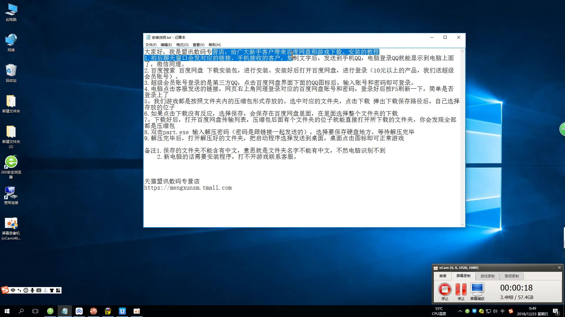Maximize the Notepad window
This screenshot has width=565, height=317.
coord(445,37)
